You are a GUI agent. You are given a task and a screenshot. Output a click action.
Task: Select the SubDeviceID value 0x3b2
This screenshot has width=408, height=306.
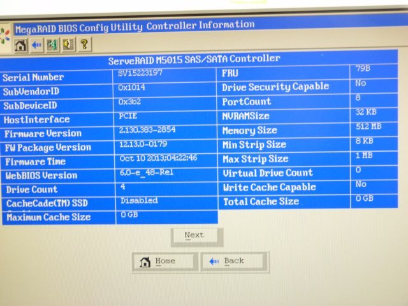(129, 101)
